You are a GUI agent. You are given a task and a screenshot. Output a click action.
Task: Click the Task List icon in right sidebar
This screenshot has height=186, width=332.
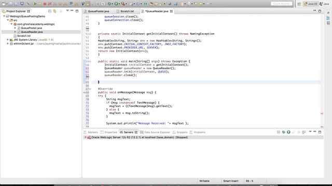pyautogui.click(x=328, y=23)
